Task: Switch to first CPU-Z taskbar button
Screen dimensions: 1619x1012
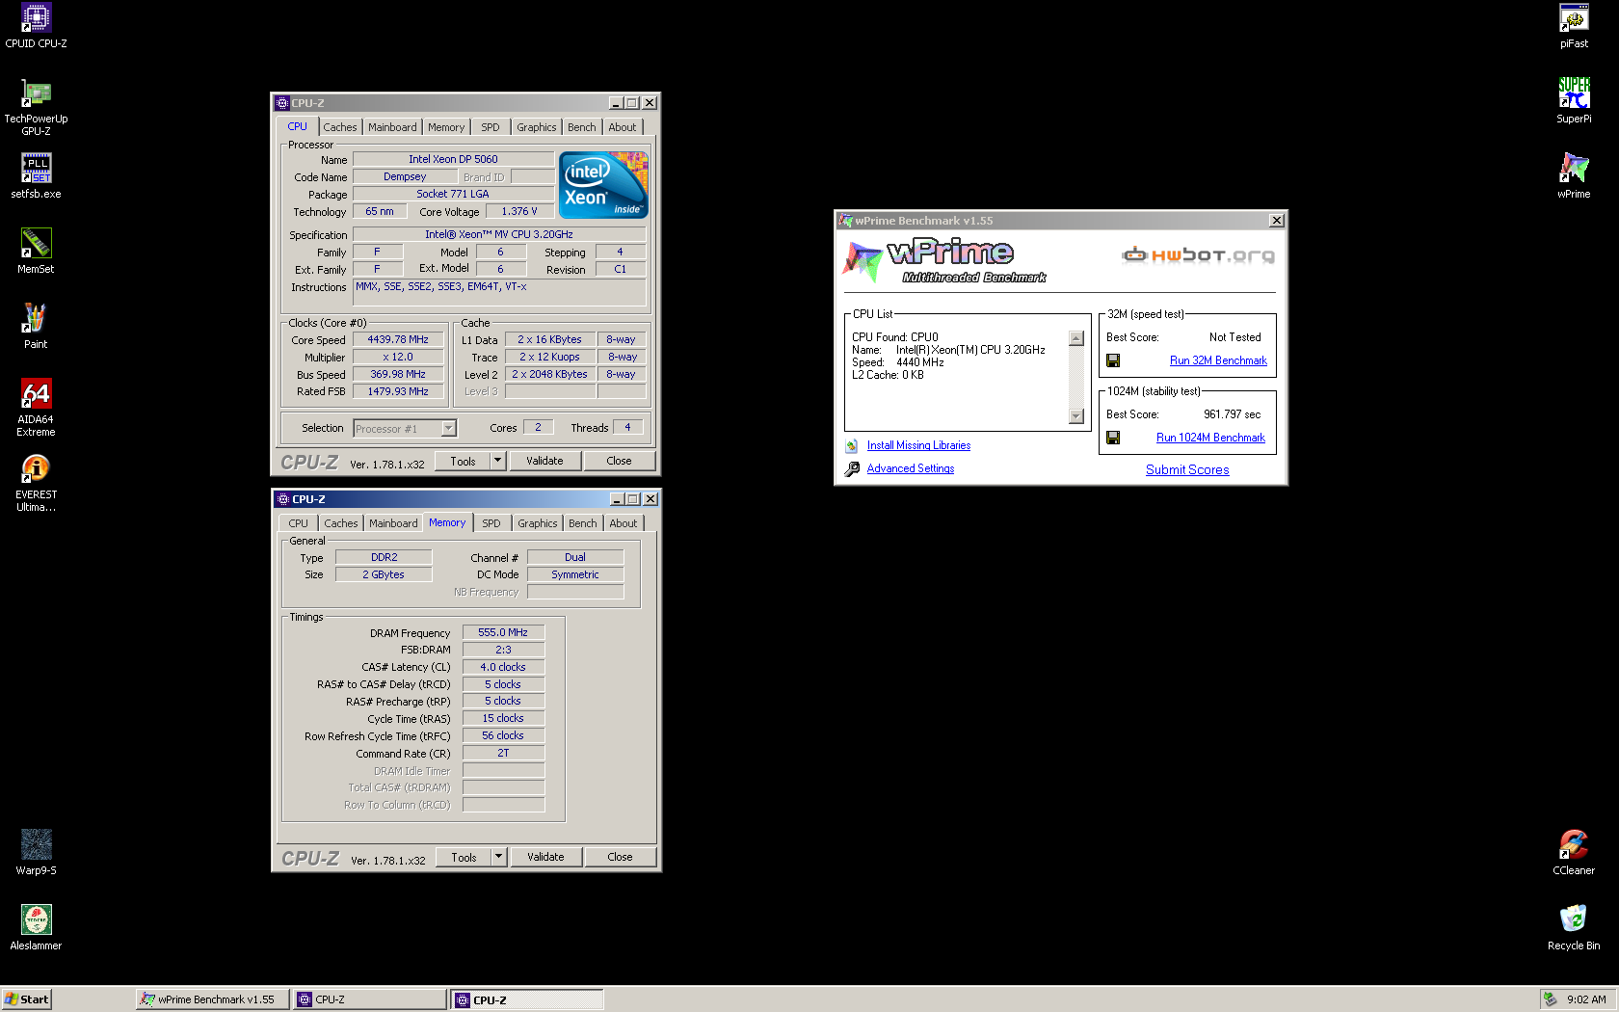Action: (370, 999)
